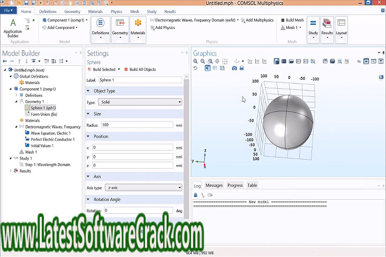Print the Graphics window
This screenshot has height=257, width=386.
point(242,68)
